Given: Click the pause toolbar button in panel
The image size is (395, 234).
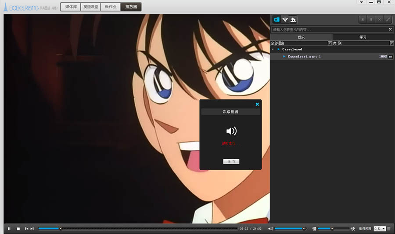Looking at the screenshot, I should tap(371, 19).
